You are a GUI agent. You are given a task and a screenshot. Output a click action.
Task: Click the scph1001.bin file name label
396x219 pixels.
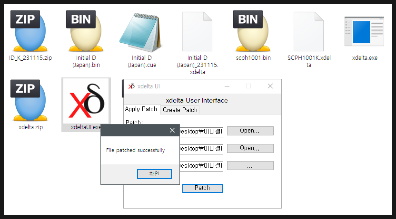(x=253, y=57)
